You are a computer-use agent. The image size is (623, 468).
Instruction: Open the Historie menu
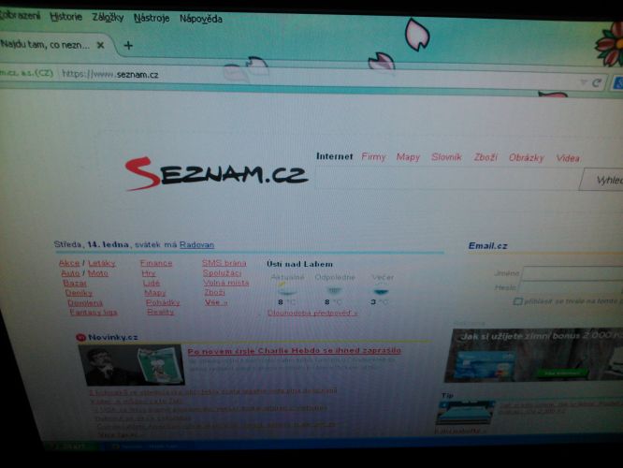pyautogui.click(x=65, y=17)
